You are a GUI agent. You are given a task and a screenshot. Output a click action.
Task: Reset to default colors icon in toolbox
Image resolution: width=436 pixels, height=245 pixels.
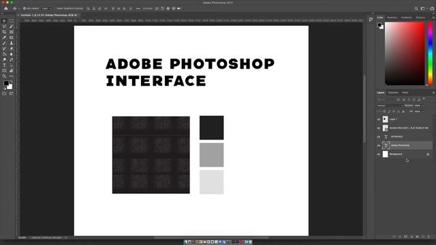pyautogui.click(x=4, y=88)
